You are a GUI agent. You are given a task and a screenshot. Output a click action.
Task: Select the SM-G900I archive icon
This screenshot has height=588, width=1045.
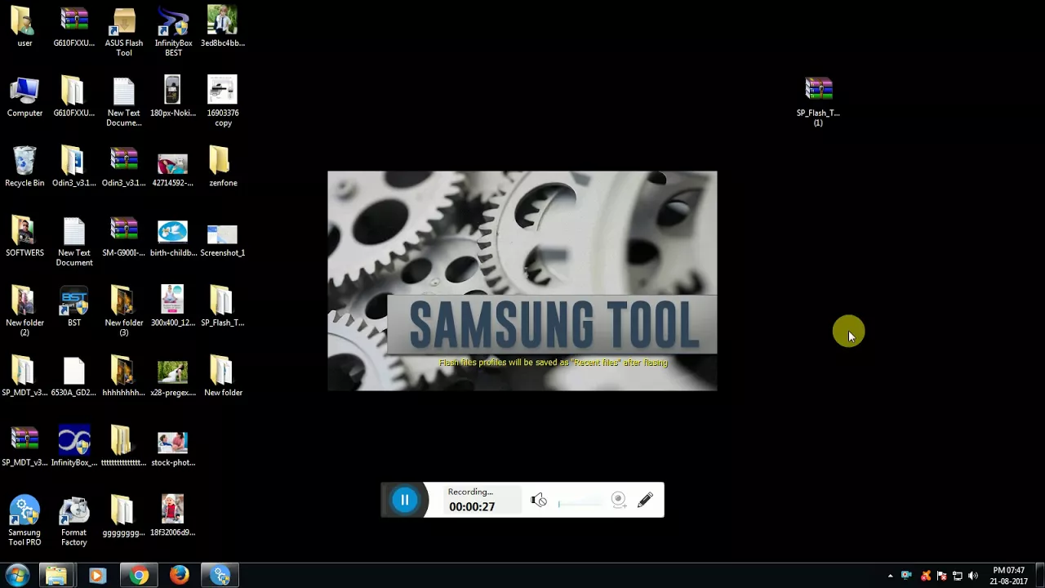[124, 237]
